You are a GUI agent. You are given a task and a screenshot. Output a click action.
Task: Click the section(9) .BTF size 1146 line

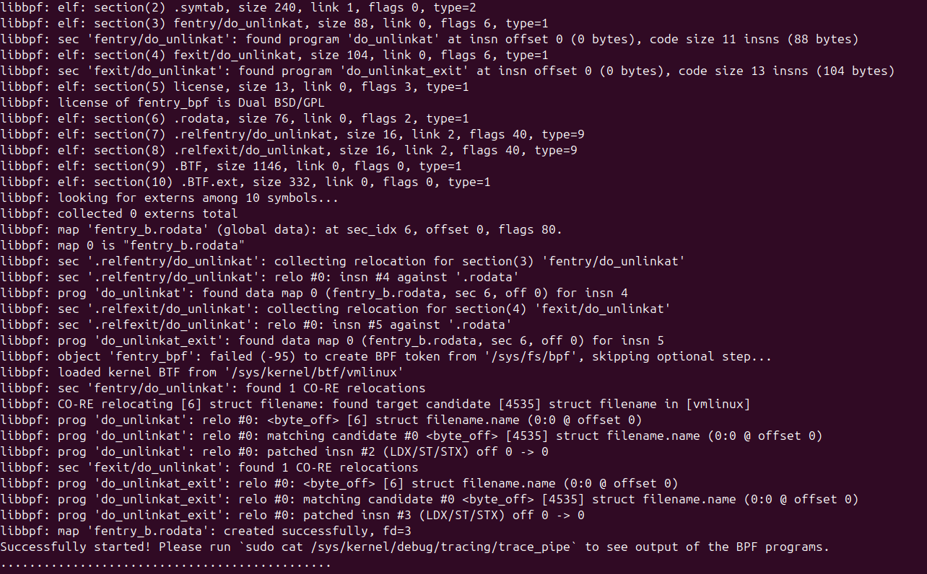(x=231, y=166)
